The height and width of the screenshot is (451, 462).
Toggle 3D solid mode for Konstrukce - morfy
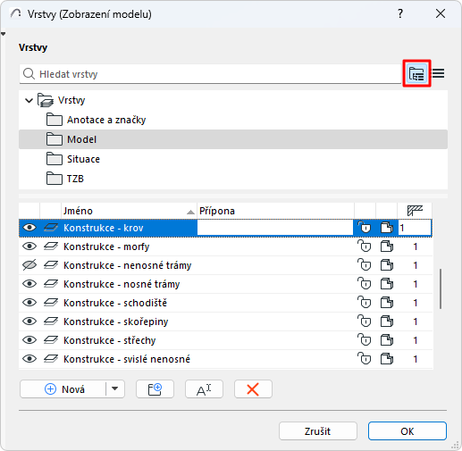pyautogui.click(x=387, y=246)
